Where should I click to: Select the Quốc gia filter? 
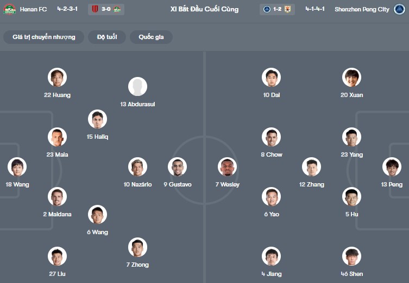pyautogui.click(x=152, y=37)
